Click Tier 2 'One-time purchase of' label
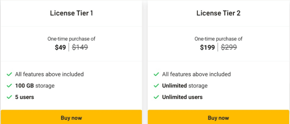Image resolution: width=290 pixels, height=124 pixels. tap(218, 39)
